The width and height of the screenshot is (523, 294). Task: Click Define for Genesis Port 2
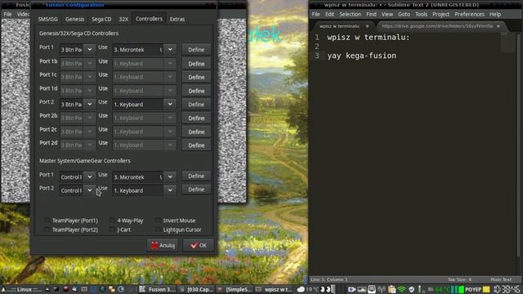coord(196,105)
